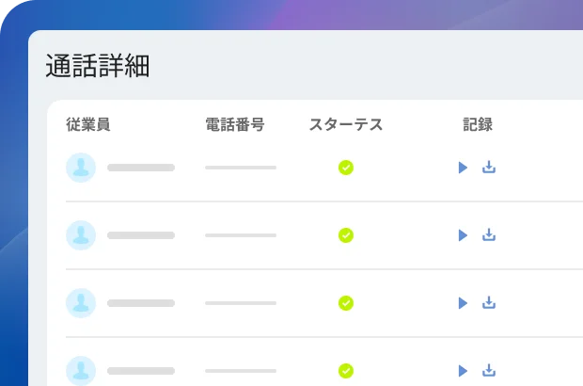The height and width of the screenshot is (386, 583).
Task: Download the fourth row's recording
Action: pyautogui.click(x=489, y=370)
